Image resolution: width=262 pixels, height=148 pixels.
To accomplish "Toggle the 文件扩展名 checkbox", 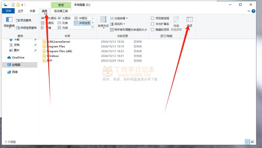I will 153,24.
